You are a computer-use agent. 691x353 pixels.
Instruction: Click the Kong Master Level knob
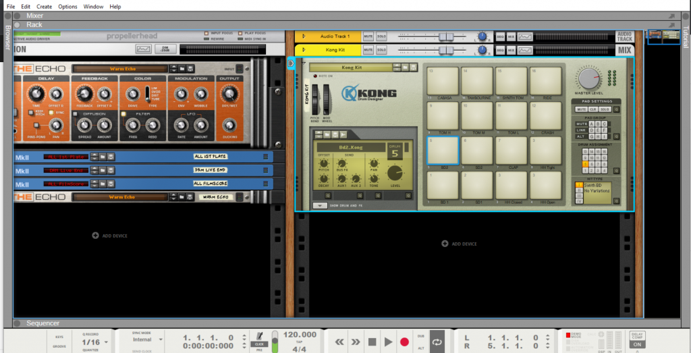(588, 78)
